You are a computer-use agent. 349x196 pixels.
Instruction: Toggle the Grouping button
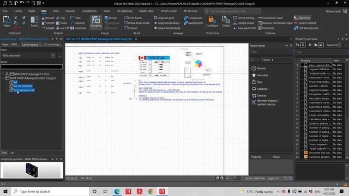(x=96, y=22)
